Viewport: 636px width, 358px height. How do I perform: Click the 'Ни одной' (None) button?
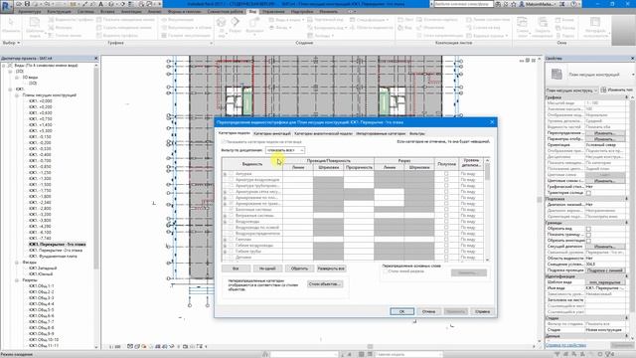(267, 268)
